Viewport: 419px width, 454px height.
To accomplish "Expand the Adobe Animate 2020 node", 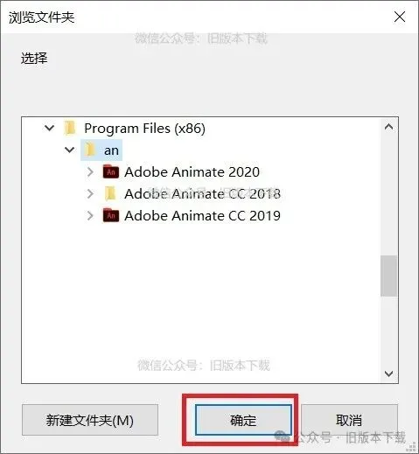I will click(90, 172).
